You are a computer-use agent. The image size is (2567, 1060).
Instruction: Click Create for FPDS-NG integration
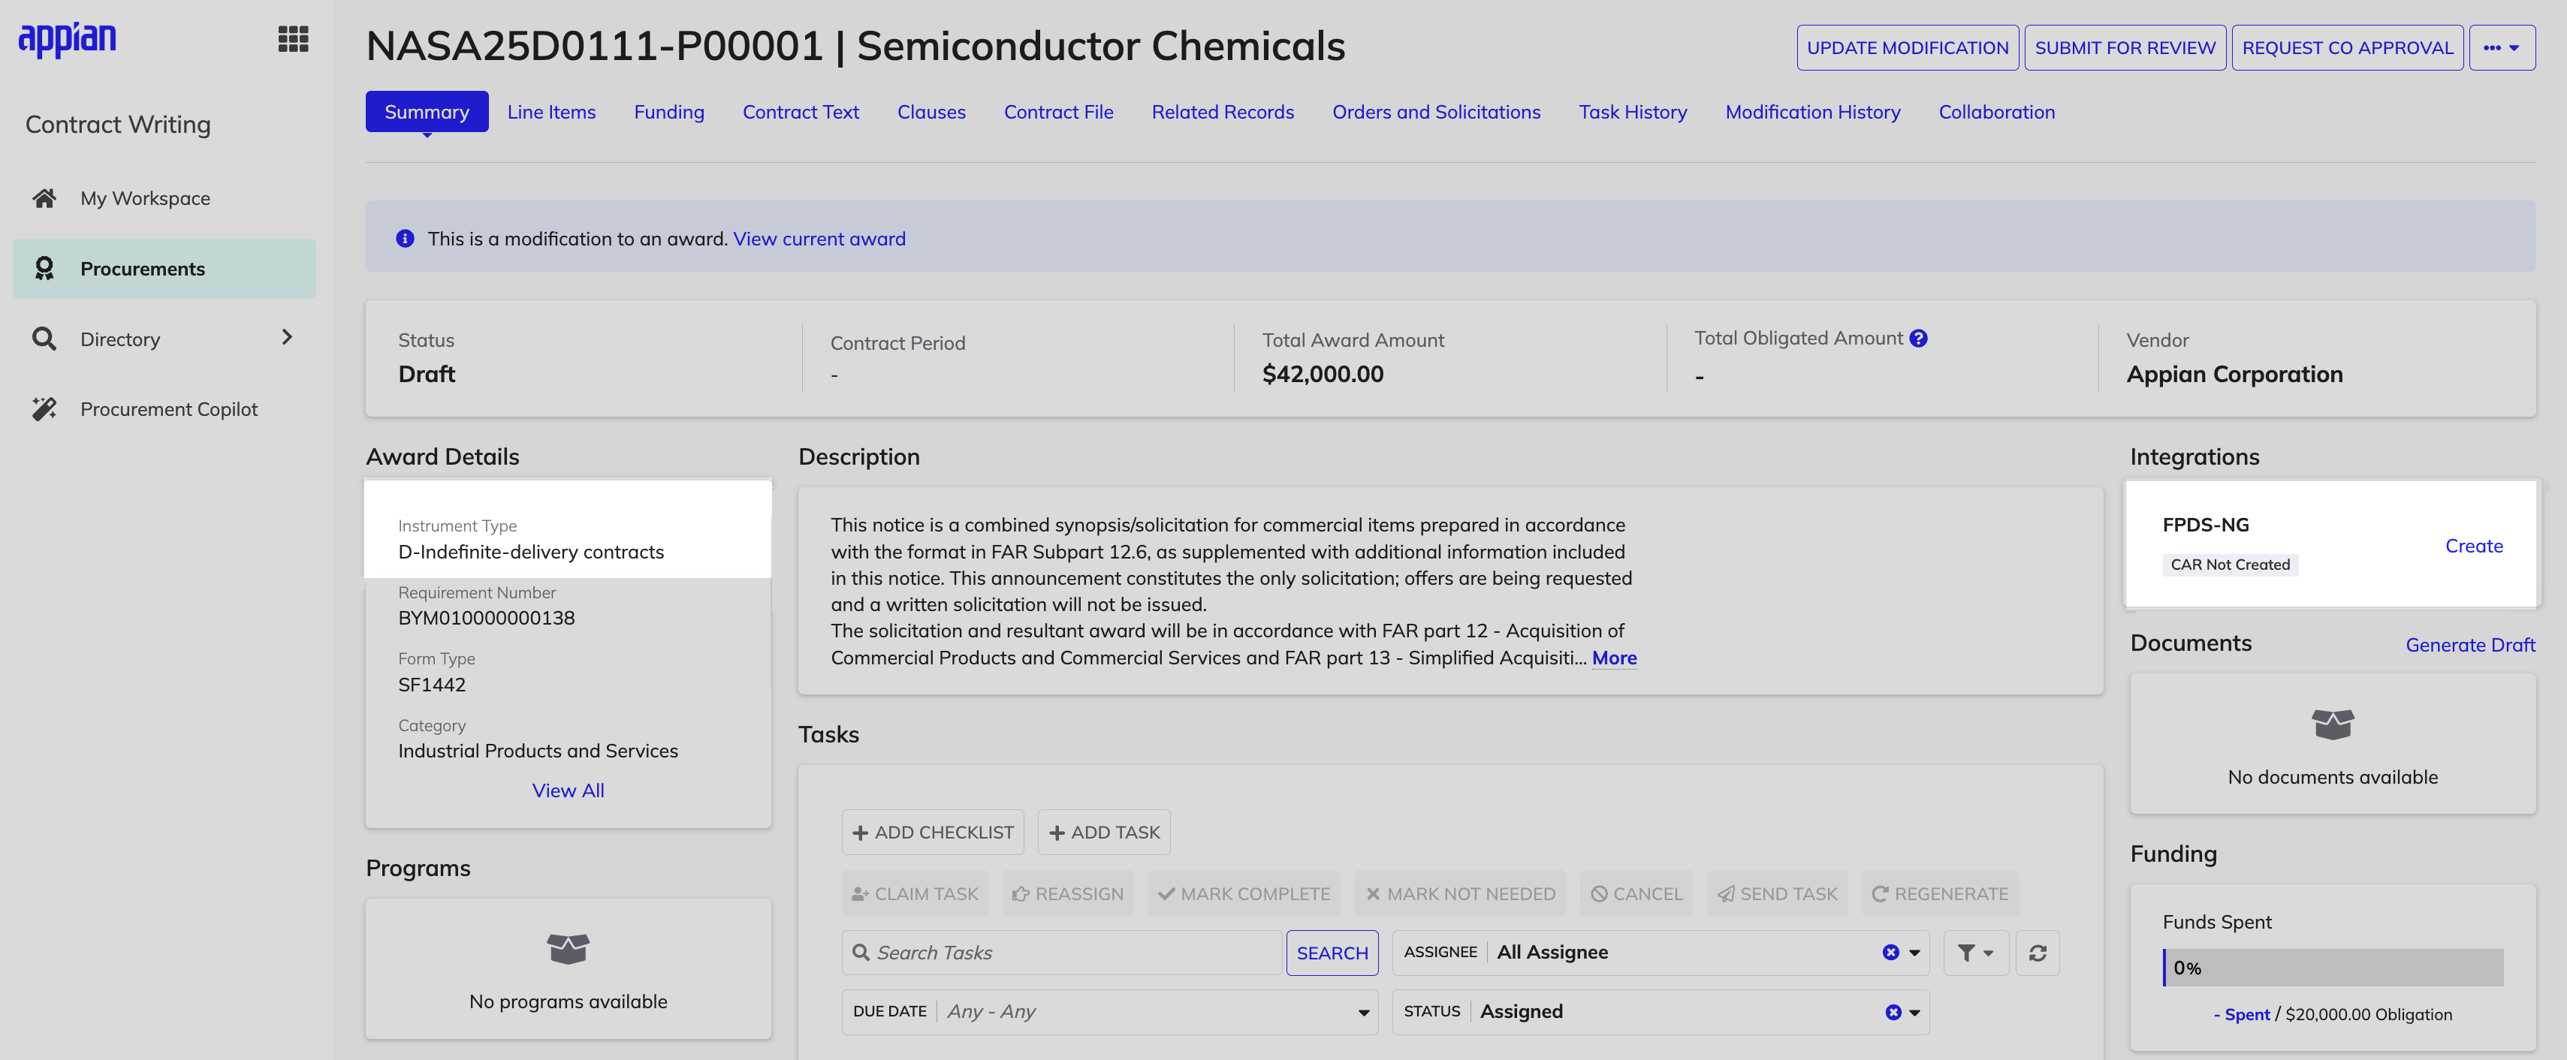pyautogui.click(x=2473, y=546)
